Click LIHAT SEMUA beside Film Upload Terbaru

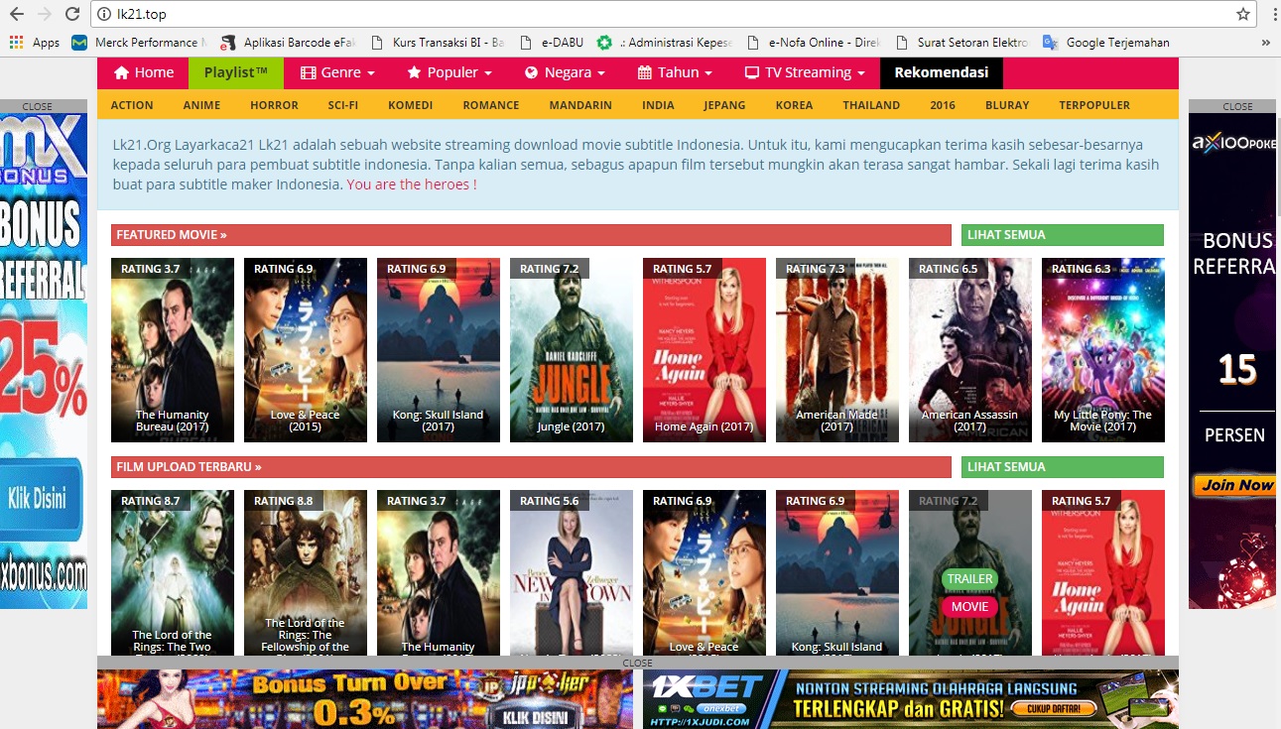coord(1062,467)
